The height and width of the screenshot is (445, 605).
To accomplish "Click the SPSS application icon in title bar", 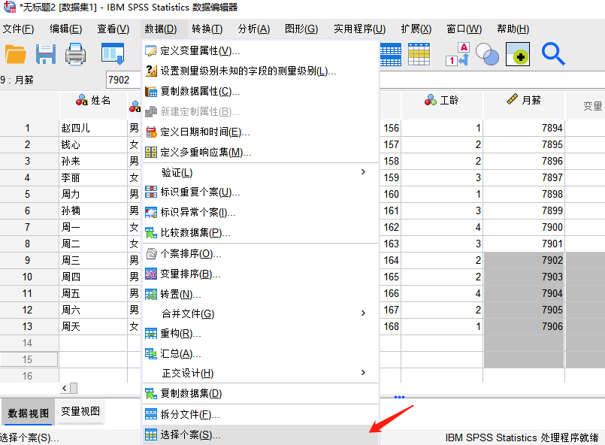I will pyautogui.click(x=9, y=7).
